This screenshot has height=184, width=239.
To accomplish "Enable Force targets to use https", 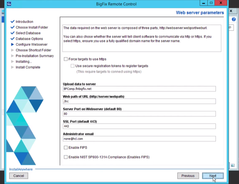I will click(66, 59).
